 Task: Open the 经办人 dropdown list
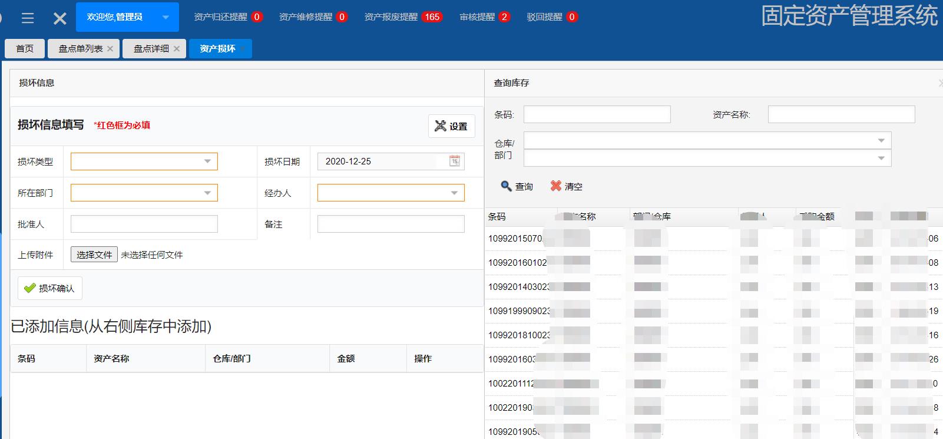coord(454,193)
